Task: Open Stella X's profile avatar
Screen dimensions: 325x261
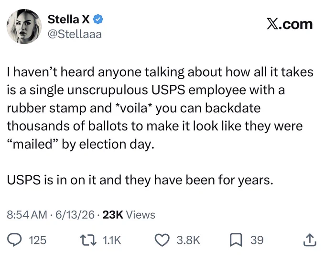Action: point(24,26)
